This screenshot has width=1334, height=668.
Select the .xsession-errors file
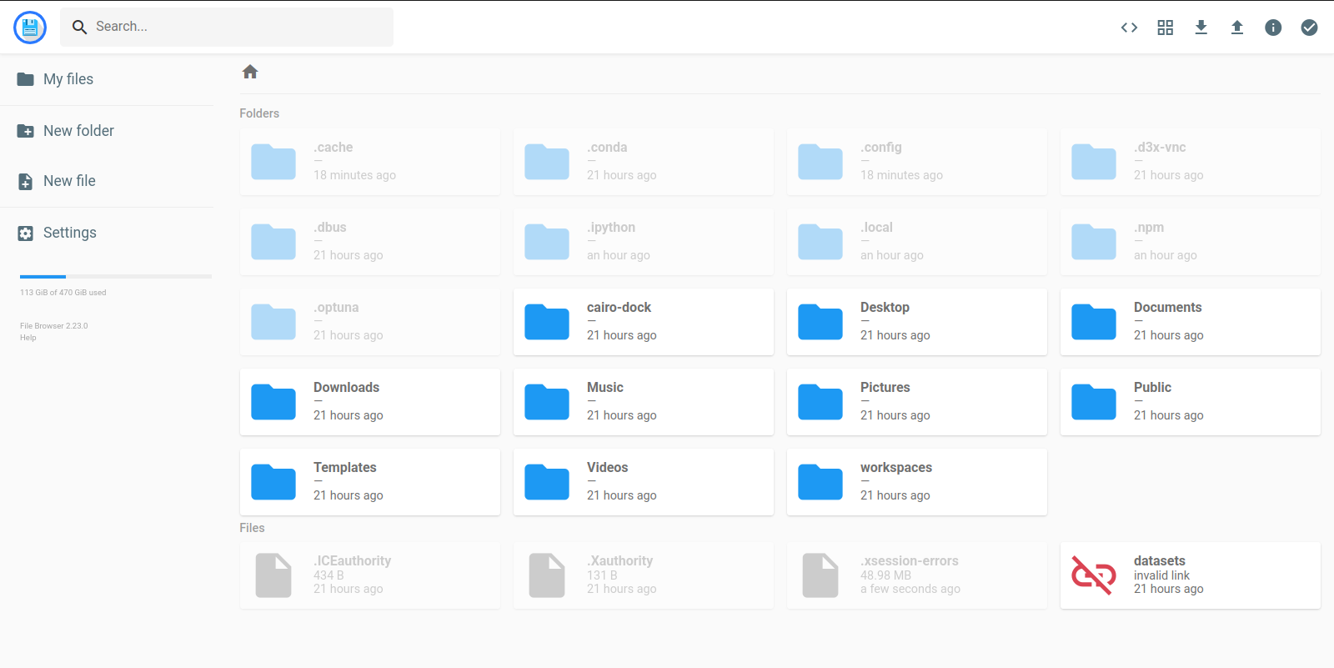point(916,575)
